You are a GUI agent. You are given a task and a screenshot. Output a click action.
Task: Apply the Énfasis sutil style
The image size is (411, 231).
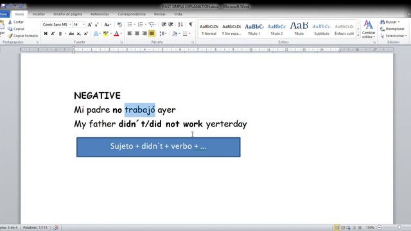[x=344, y=30]
